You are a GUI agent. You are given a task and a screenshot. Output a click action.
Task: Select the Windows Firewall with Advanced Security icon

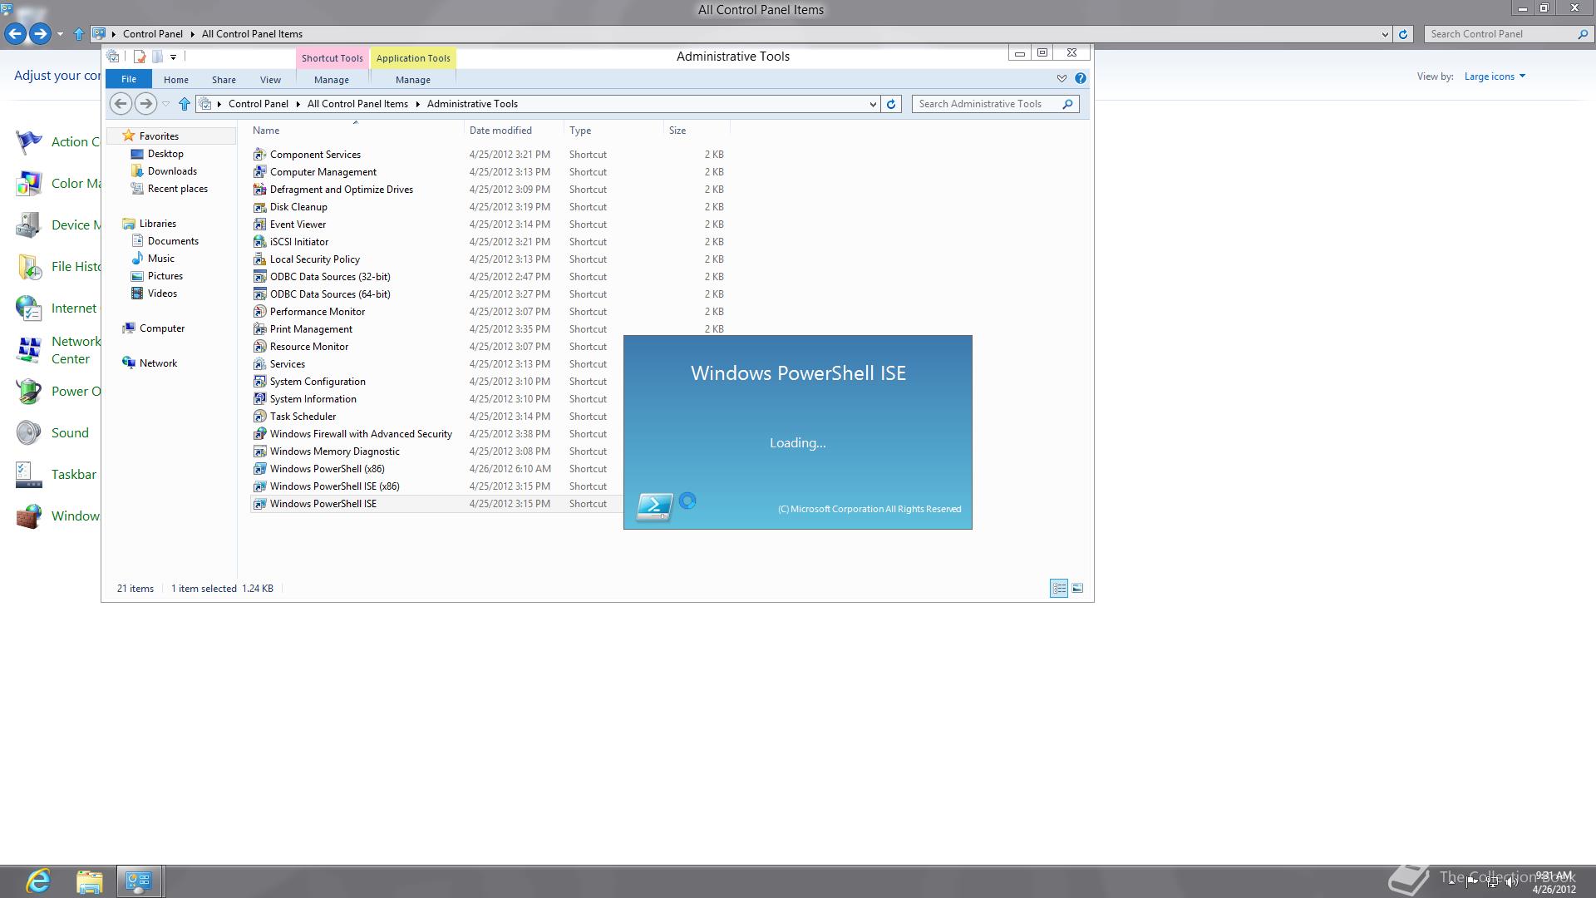pyautogui.click(x=259, y=434)
